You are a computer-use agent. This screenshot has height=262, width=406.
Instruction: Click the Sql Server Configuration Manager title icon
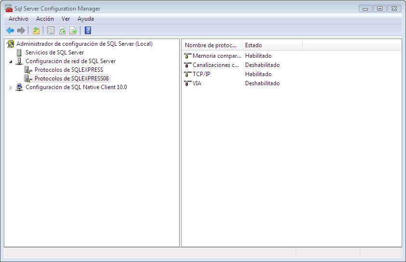pos(9,8)
